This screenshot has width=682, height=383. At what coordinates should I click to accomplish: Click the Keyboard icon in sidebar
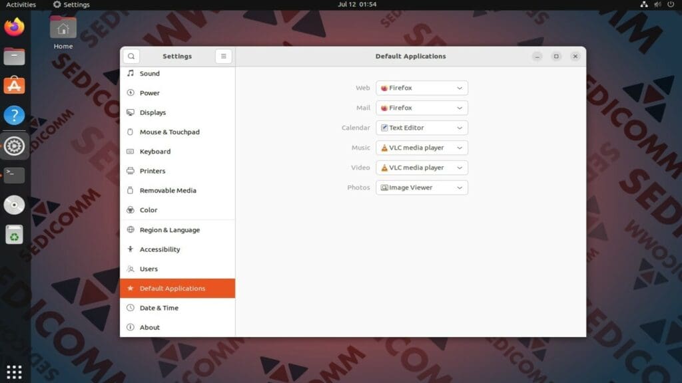131,151
